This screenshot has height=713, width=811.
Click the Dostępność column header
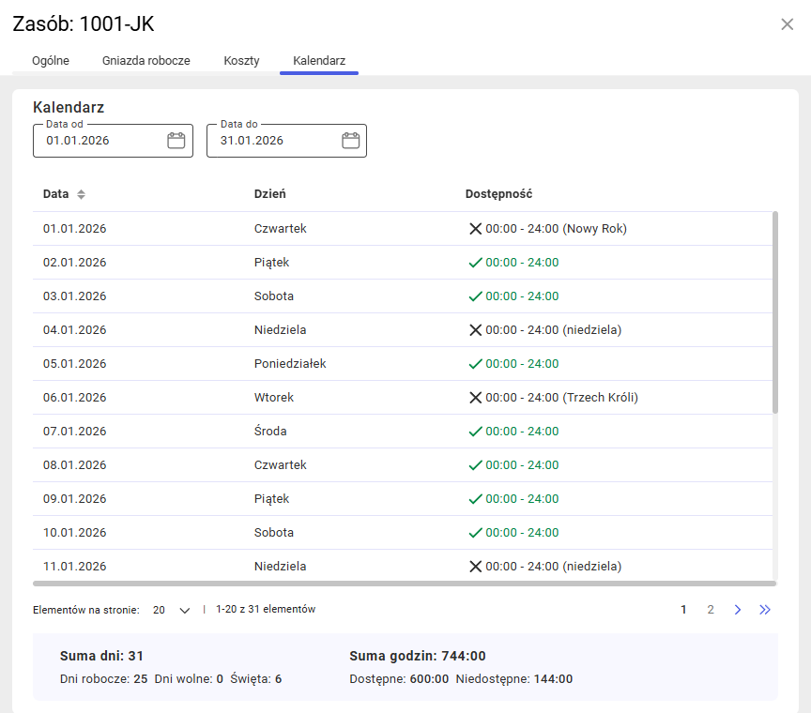coord(498,194)
